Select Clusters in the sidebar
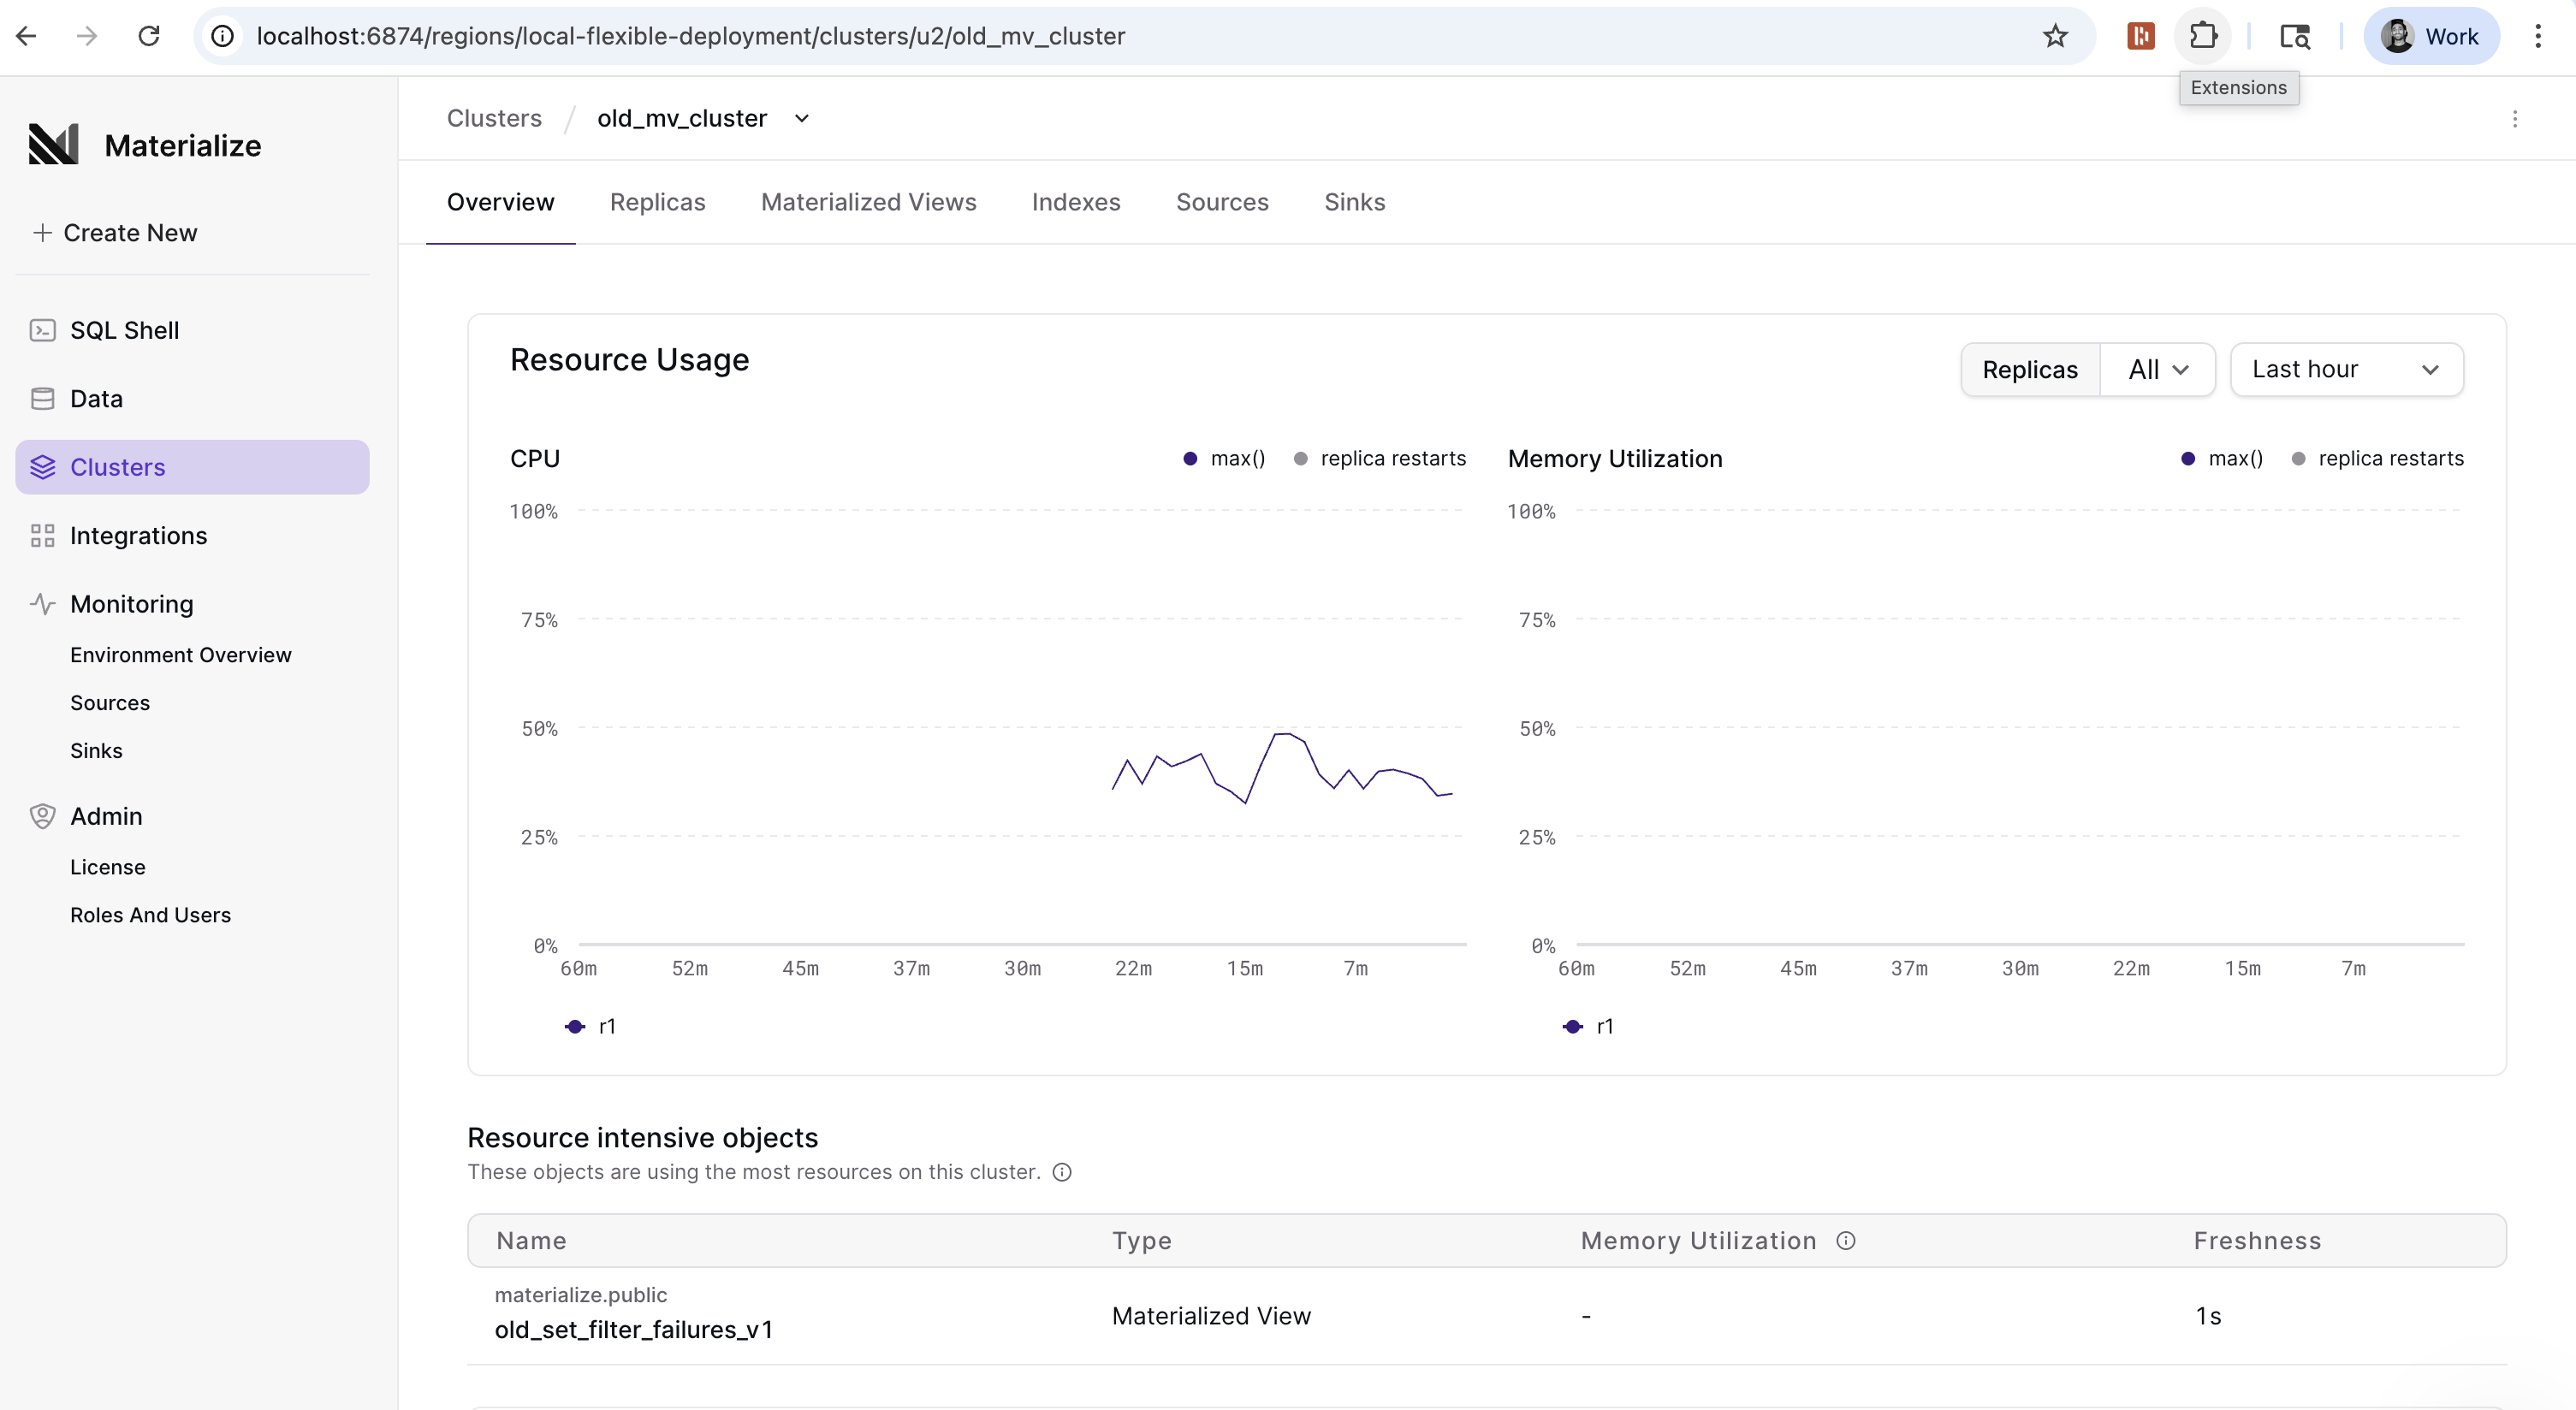This screenshot has width=2576, height=1410. tap(192, 467)
